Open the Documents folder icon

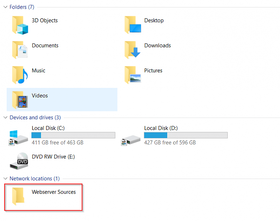click(20, 50)
